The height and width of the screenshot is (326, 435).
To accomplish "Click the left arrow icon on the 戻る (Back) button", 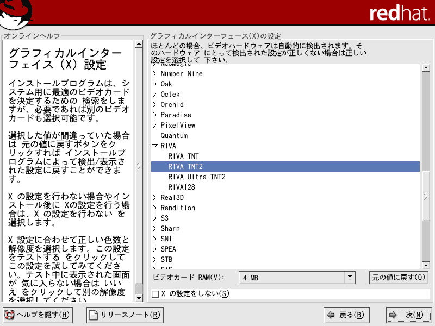I will click(x=331, y=315).
